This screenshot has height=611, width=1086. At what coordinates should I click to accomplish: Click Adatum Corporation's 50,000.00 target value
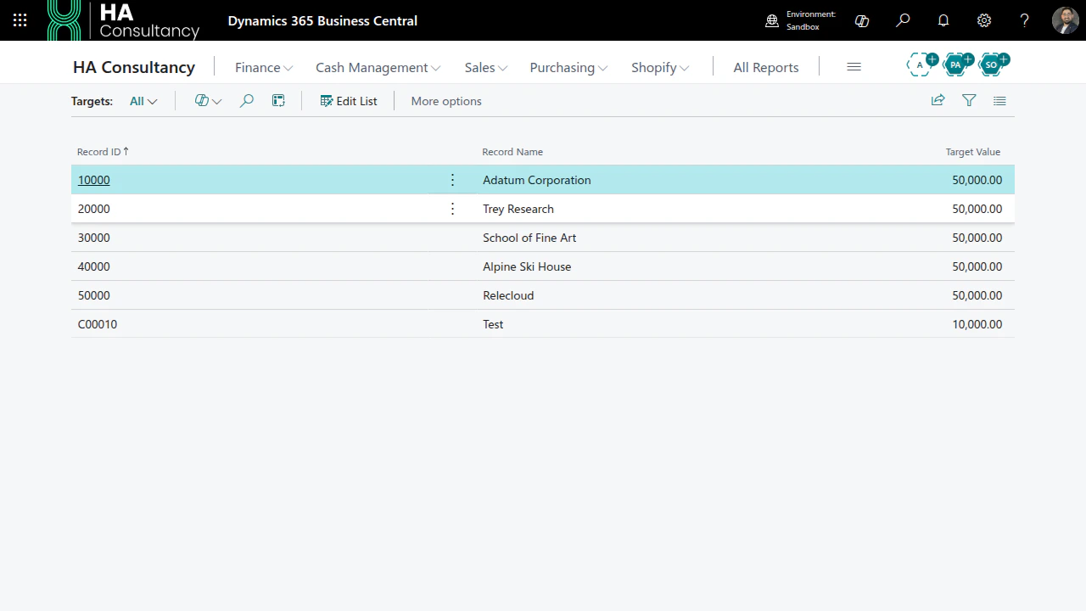(x=977, y=180)
